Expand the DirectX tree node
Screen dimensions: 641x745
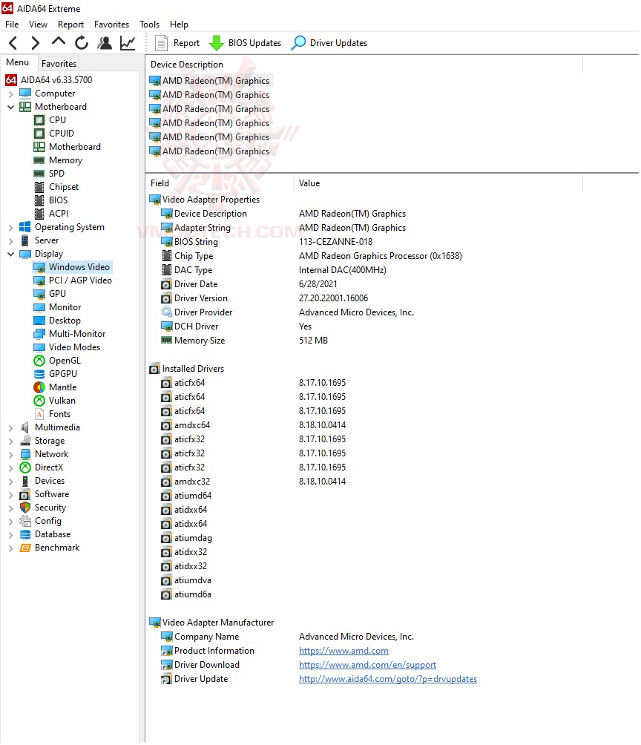[x=10, y=468]
